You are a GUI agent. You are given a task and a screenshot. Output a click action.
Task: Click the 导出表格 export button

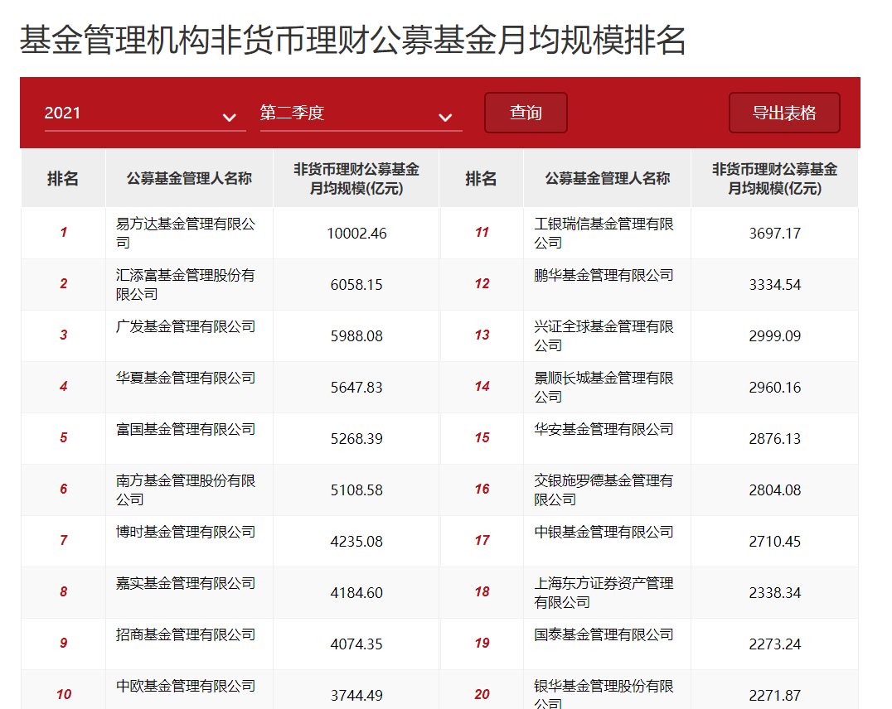pyautogui.click(x=784, y=113)
